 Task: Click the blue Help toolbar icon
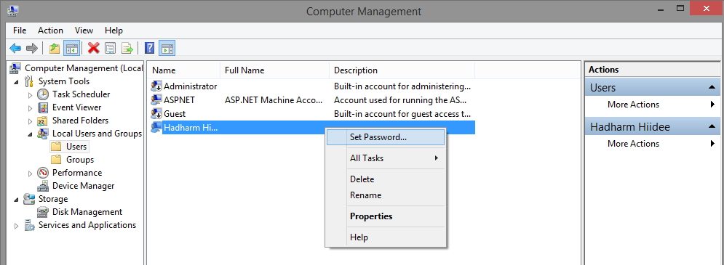click(x=150, y=48)
